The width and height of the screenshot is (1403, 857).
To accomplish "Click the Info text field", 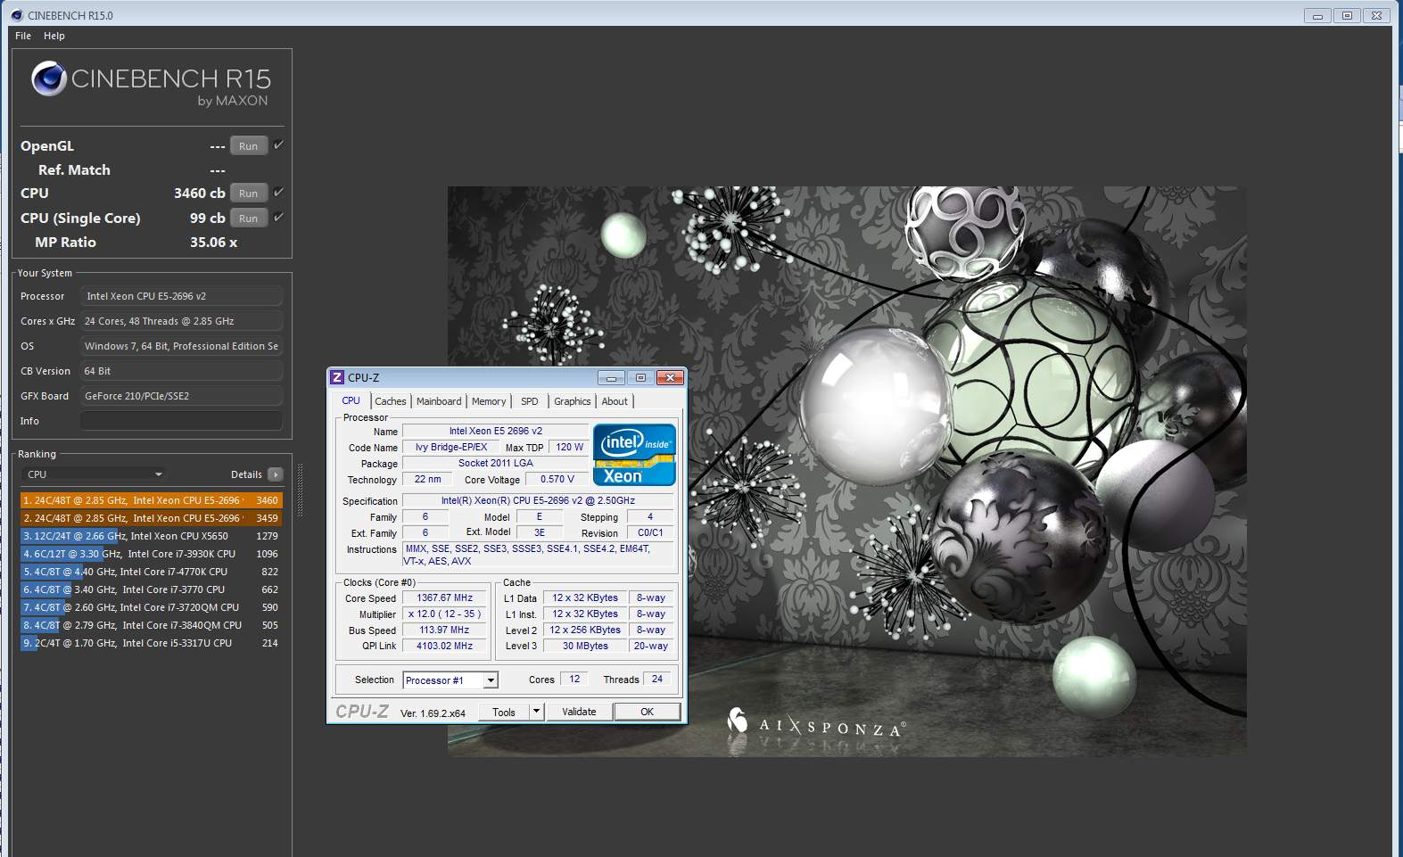I will coord(181,421).
